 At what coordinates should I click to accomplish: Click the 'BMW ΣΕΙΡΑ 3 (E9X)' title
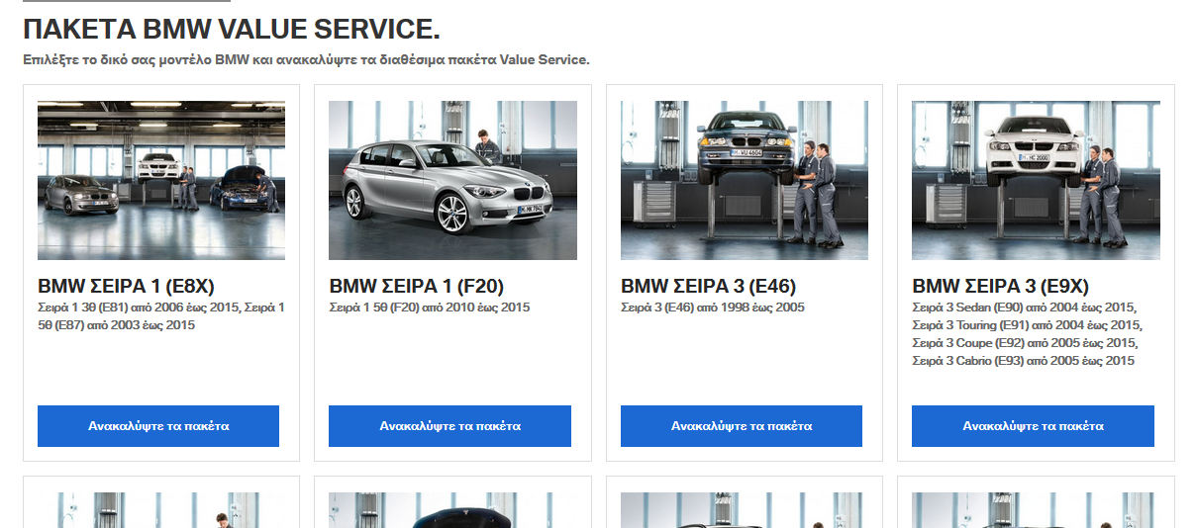1000,287
